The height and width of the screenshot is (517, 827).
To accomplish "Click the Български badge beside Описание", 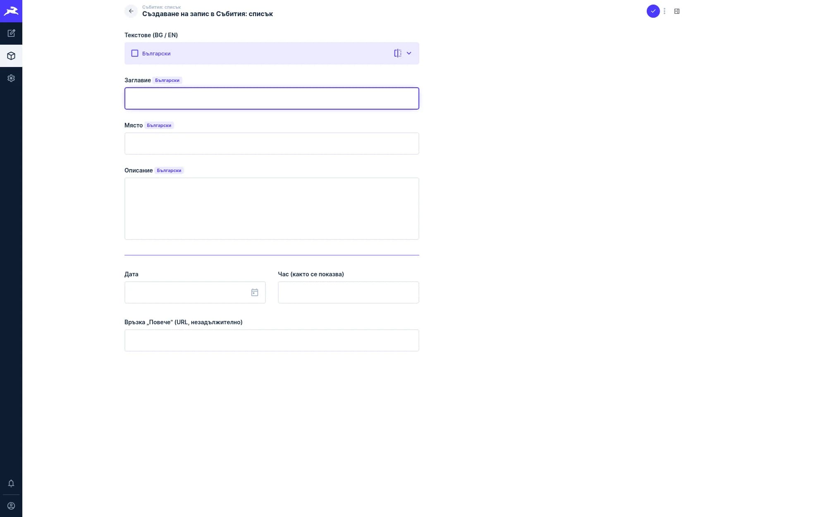I will click(x=169, y=170).
